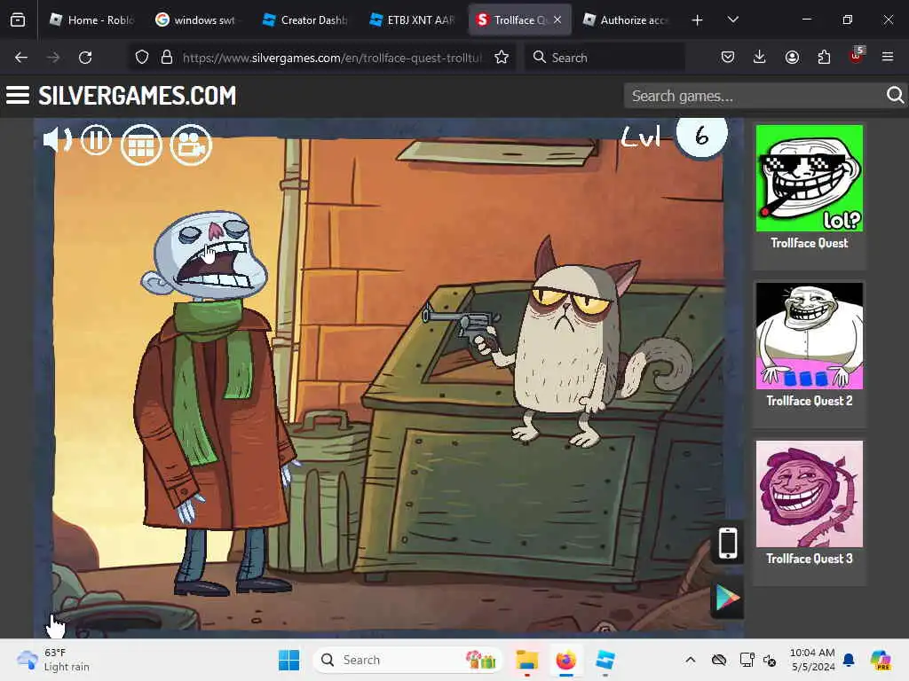This screenshot has width=909, height=681.
Task: Launch Copilot from the taskbar
Action: coord(880,660)
